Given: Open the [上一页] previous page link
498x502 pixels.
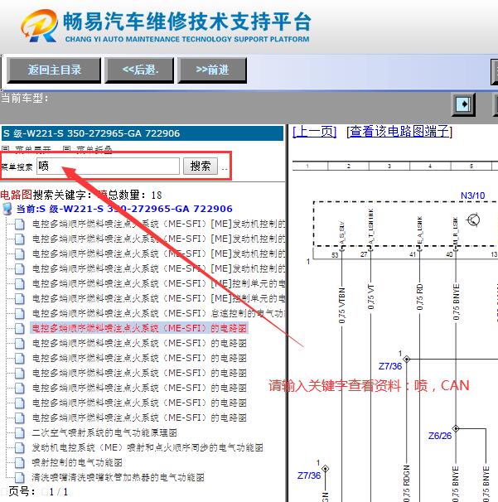Looking at the screenshot, I should click(x=315, y=132).
